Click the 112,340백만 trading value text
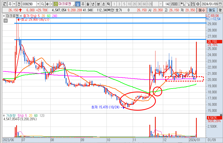223x143 pixels. [105, 10]
